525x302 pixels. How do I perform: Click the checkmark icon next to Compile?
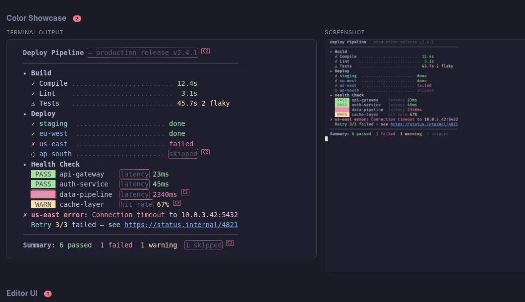coord(33,83)
